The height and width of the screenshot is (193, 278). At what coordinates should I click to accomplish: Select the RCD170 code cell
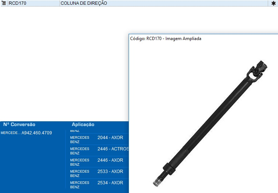[18, 3]
